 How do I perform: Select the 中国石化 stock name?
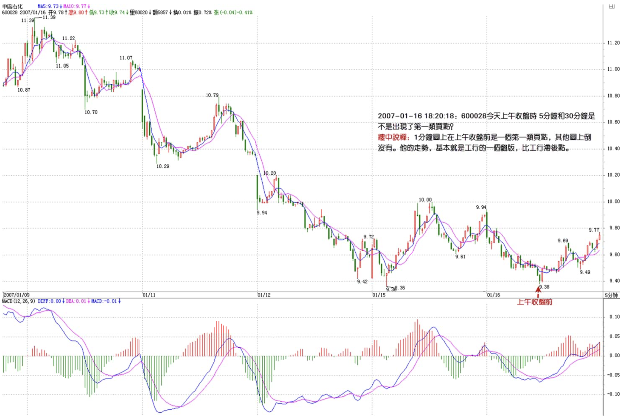point(12,6)
